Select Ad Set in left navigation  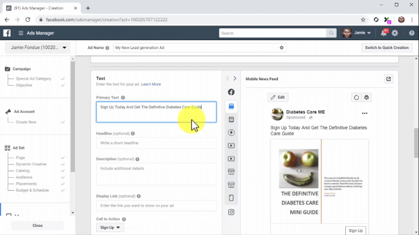(18, 148)
